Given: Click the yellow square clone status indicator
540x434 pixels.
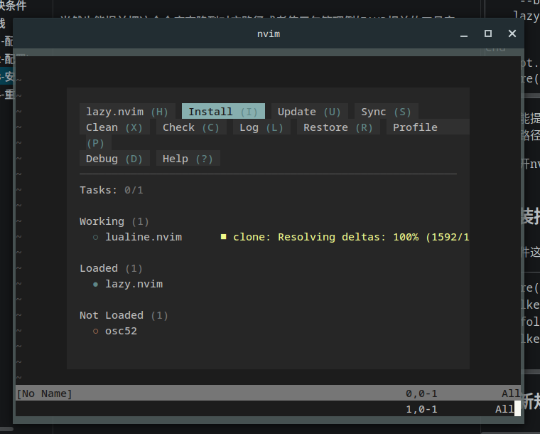Looking at the screenshot, I should point(223,237).
